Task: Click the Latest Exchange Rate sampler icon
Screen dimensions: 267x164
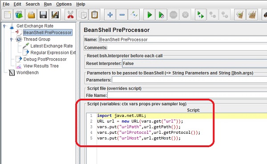Action: tap(26, 46)
